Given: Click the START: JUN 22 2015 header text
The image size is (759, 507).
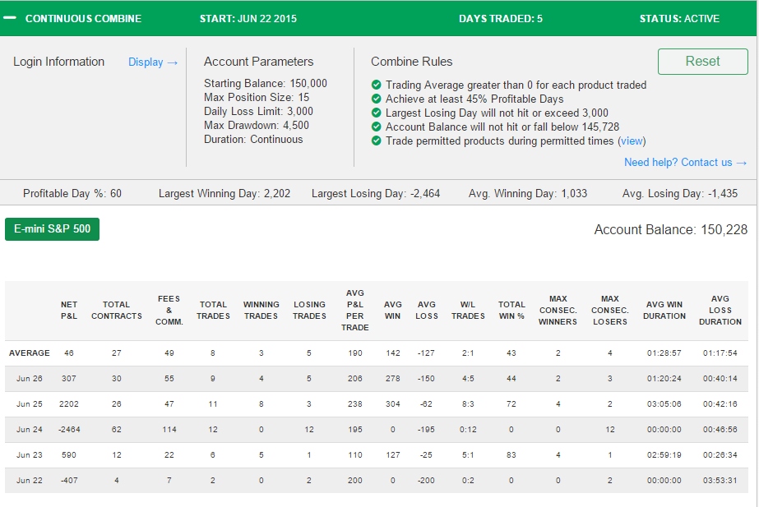Looking at the screenshot, I should point(248,19).
